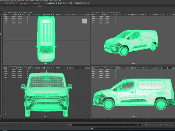This screenshot has width=175, height=131.
Task: Click the green icon right of Sign in
Action: coord(88,3)
